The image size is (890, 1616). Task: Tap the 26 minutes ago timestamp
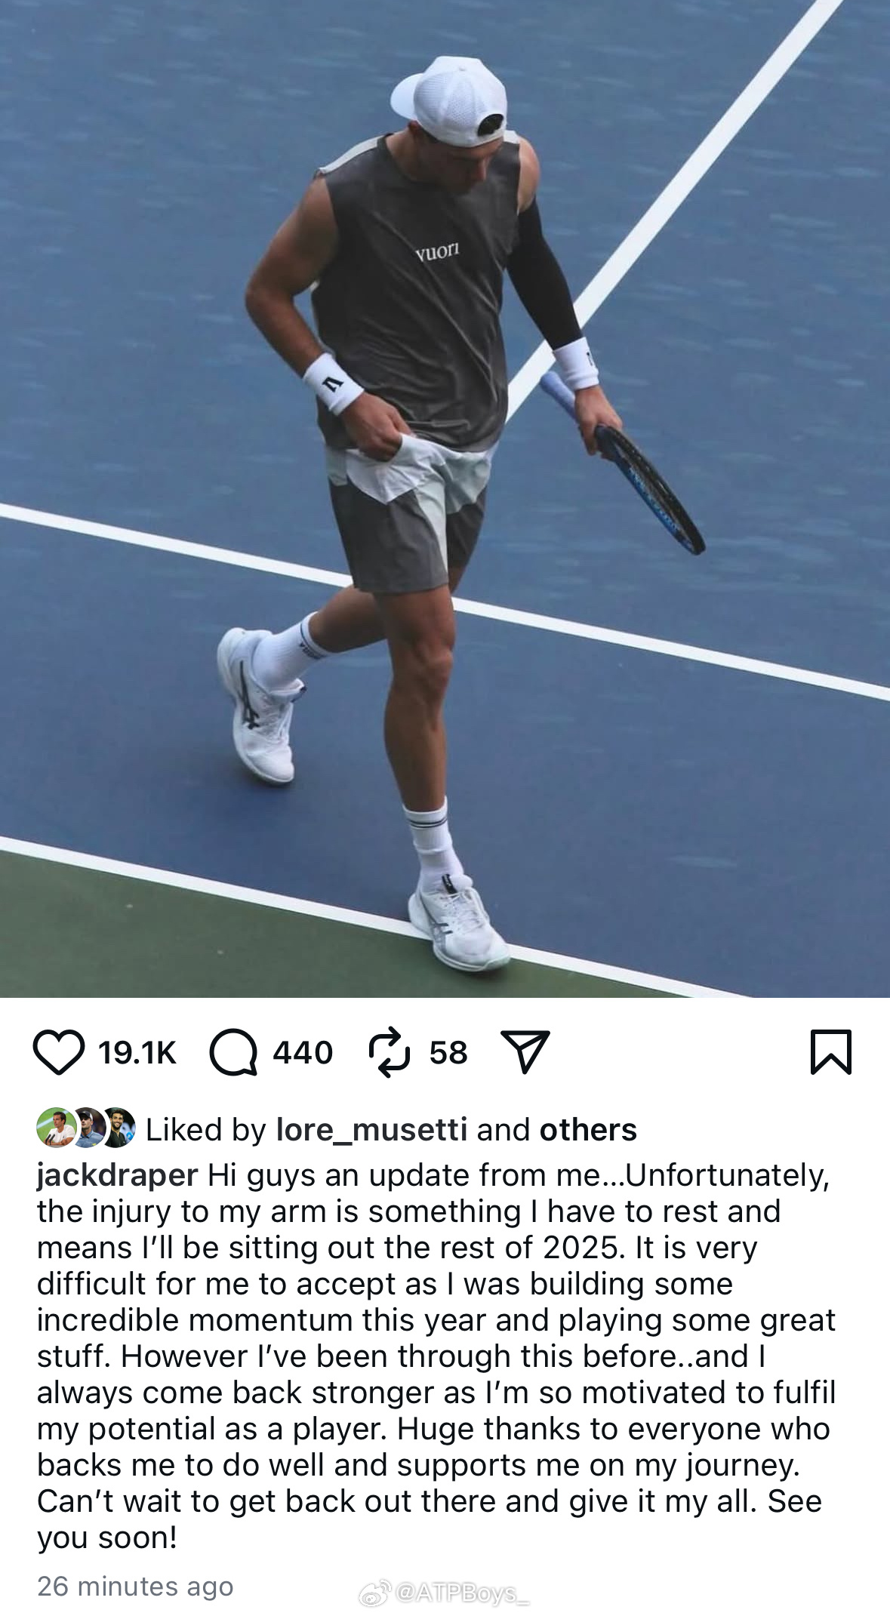coord(135,1587)
